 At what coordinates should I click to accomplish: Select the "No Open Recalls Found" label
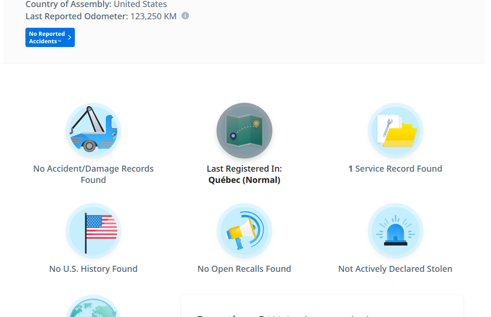pyautogui.click(x=244, y=269)
